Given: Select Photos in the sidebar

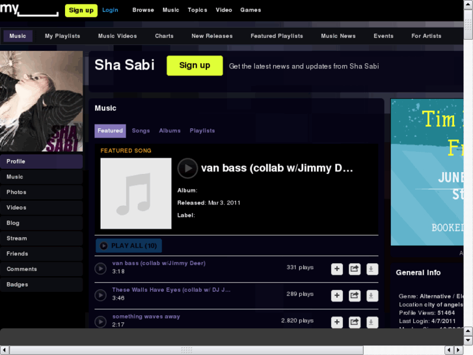Looking at the screenshot, I should 42,192.
